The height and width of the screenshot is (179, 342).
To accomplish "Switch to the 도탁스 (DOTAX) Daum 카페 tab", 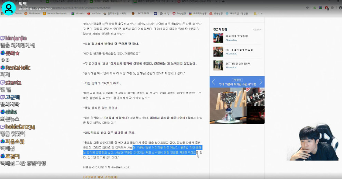I will click(196, 1).
